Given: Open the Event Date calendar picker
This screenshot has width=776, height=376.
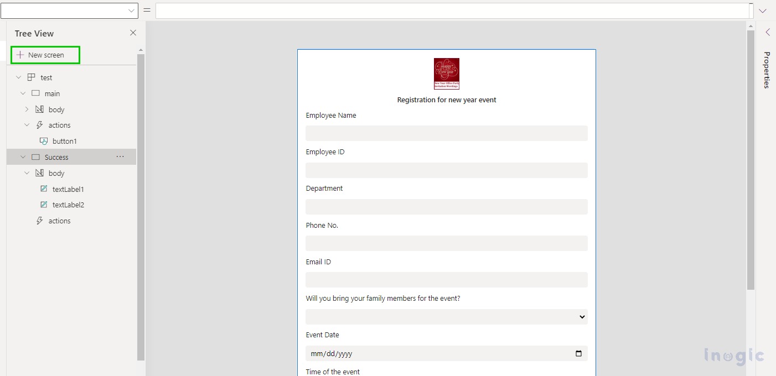Looking at the screenshot, I should point(578,353).
